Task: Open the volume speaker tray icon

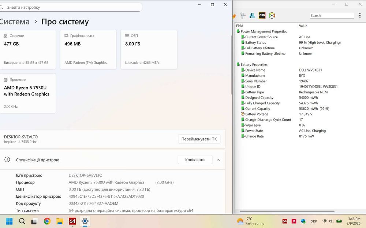Action: (331, 221)
